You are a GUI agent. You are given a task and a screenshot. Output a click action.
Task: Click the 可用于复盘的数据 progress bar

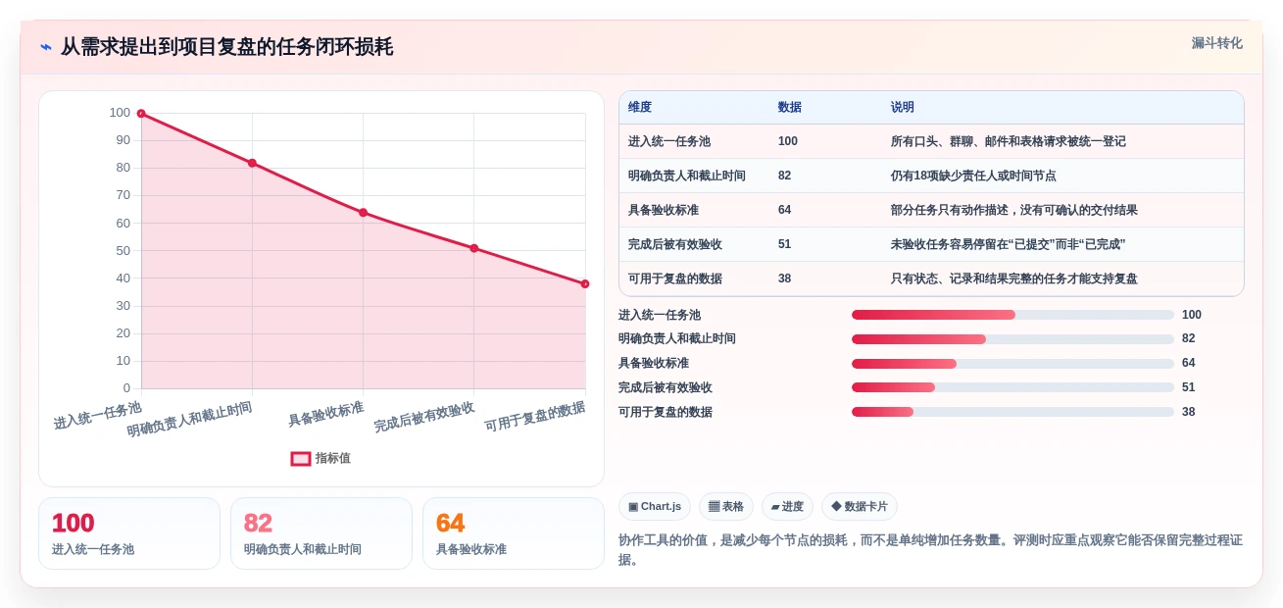point(1012,412)
